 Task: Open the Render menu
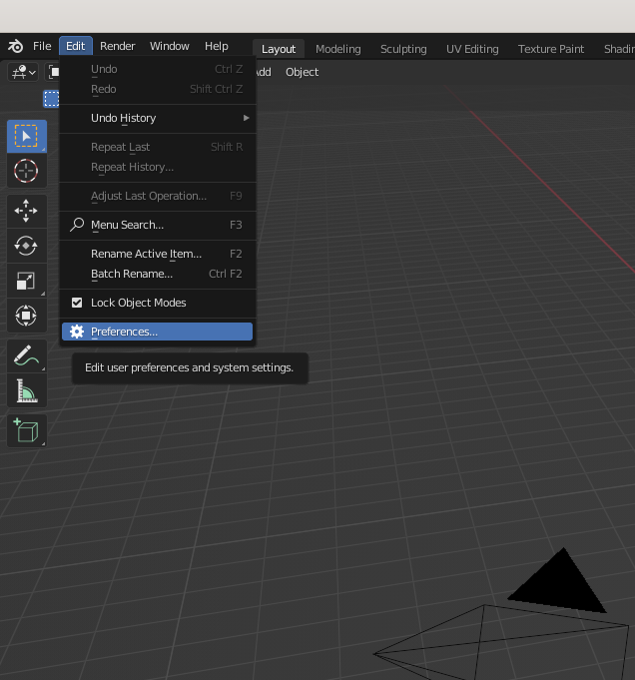(x=118, y=46)
